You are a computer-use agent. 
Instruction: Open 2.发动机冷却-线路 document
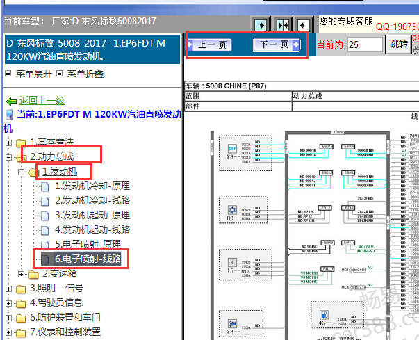tap(92, 200)
